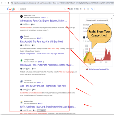
Task: Open three-dot menu beside rockauto.com URL
Action: (x=43, y=38)
